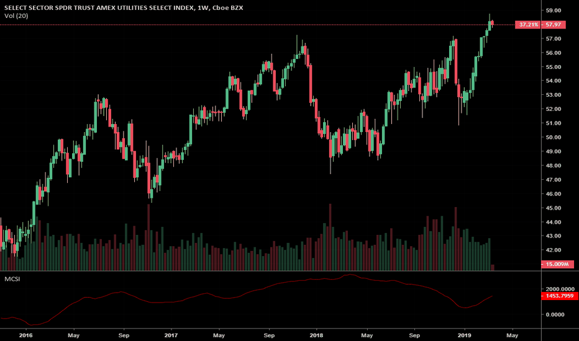
Task: Click the 37.21% change label
Action: point(528,25)
